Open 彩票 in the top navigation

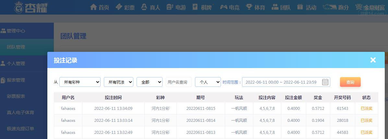pos(129,7)
